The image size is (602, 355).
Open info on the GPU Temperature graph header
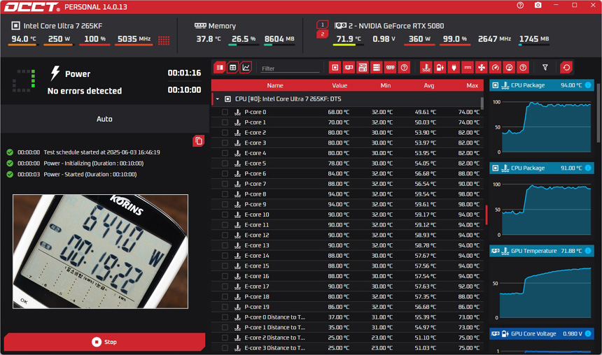tap(588, 251)
